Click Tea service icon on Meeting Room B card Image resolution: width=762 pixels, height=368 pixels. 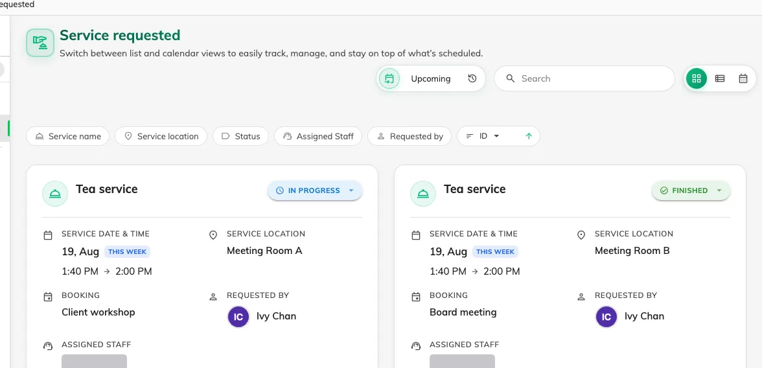(x=422, y=194)
